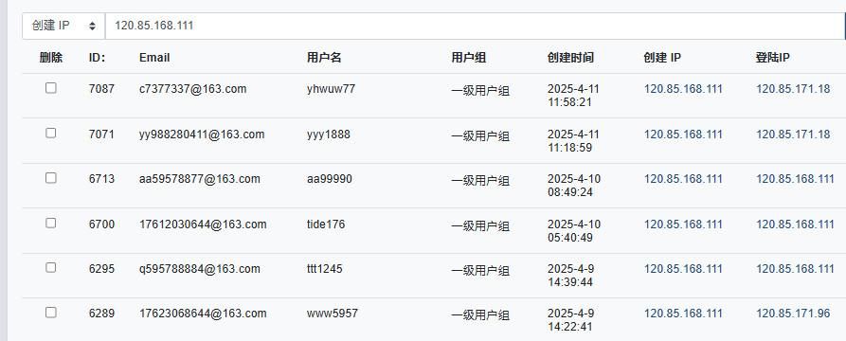Check the box for www5957 row
Image resolution: width=846 pixels, height=341 pixels.
click(x=51, y=313)
